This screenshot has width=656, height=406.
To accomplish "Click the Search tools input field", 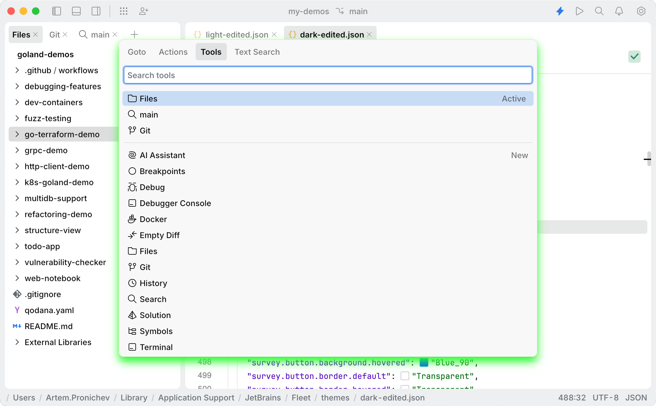I will click(x=328, y=75).
